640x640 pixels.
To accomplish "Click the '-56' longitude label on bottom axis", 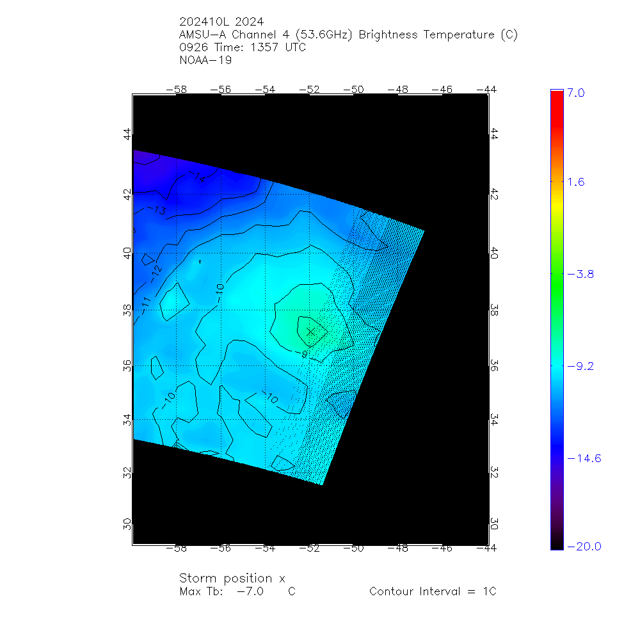I will [220, 548].
